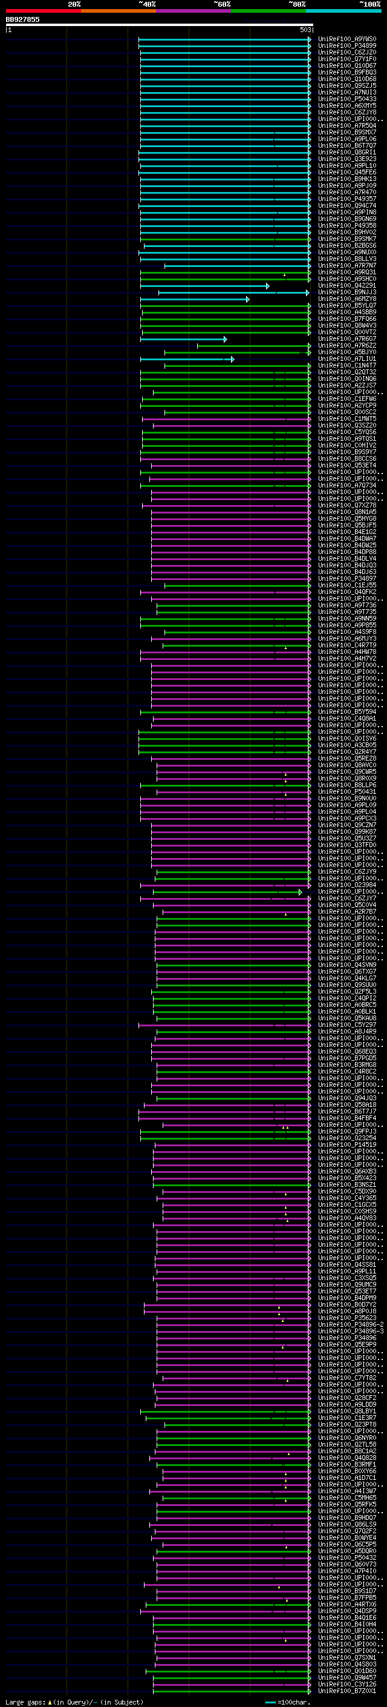Select hit label UniRef100_Q86LS9
Viewport: 387px width, 1707px height.
pos(347,1524)
